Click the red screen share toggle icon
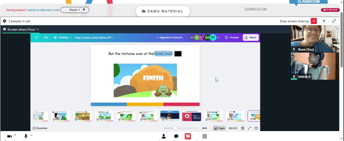 click(188, 136)
